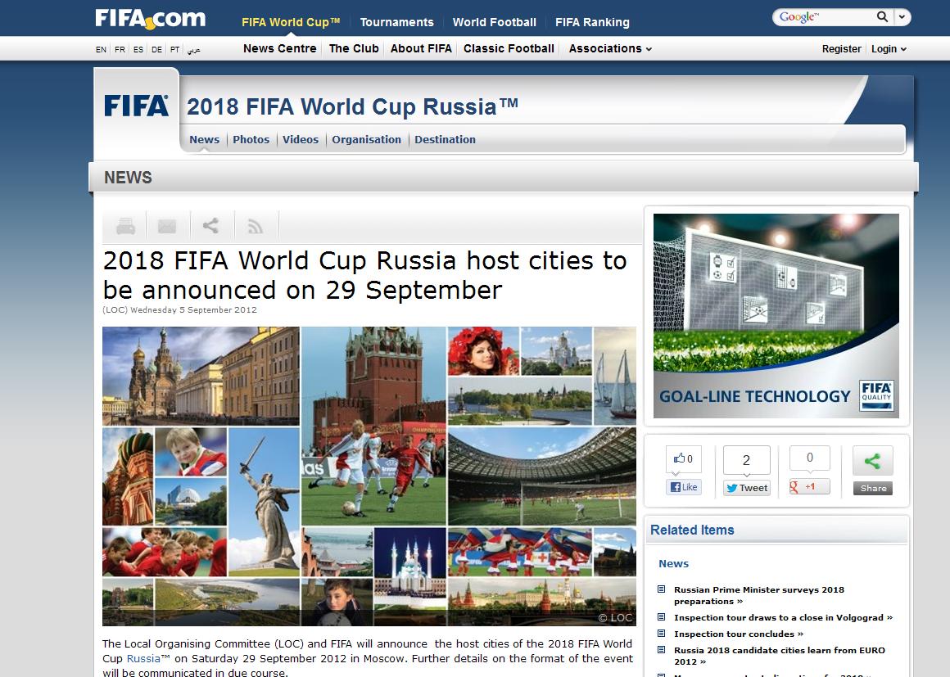Expand the search engine dropdown arrow
Viewport: 950px width, 677px height.
[x=902, y=16]
